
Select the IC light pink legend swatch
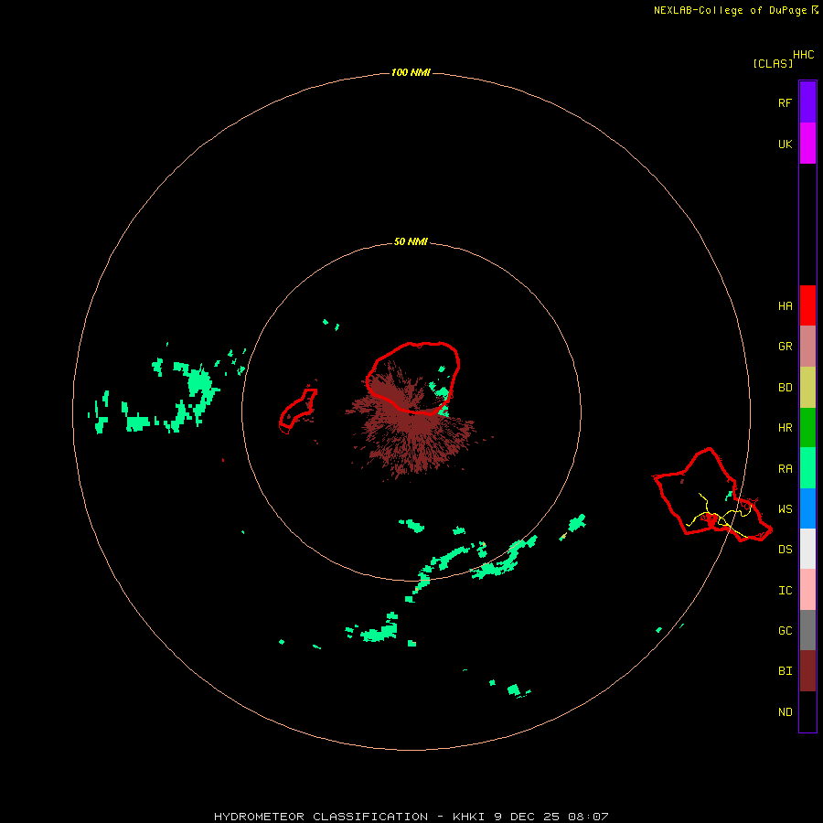807,590
